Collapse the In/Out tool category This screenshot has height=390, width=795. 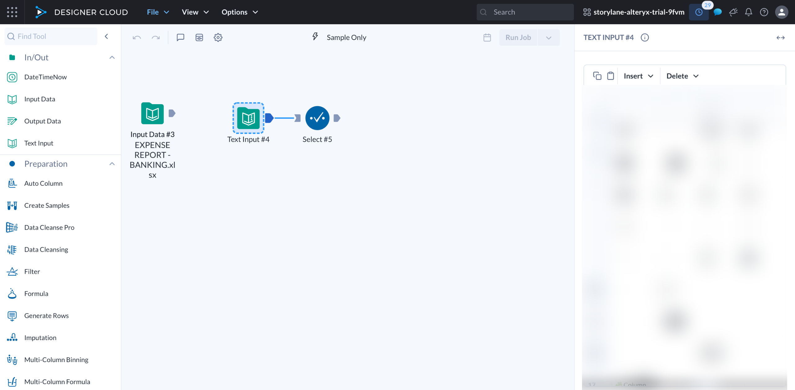(x=112, y=57)
